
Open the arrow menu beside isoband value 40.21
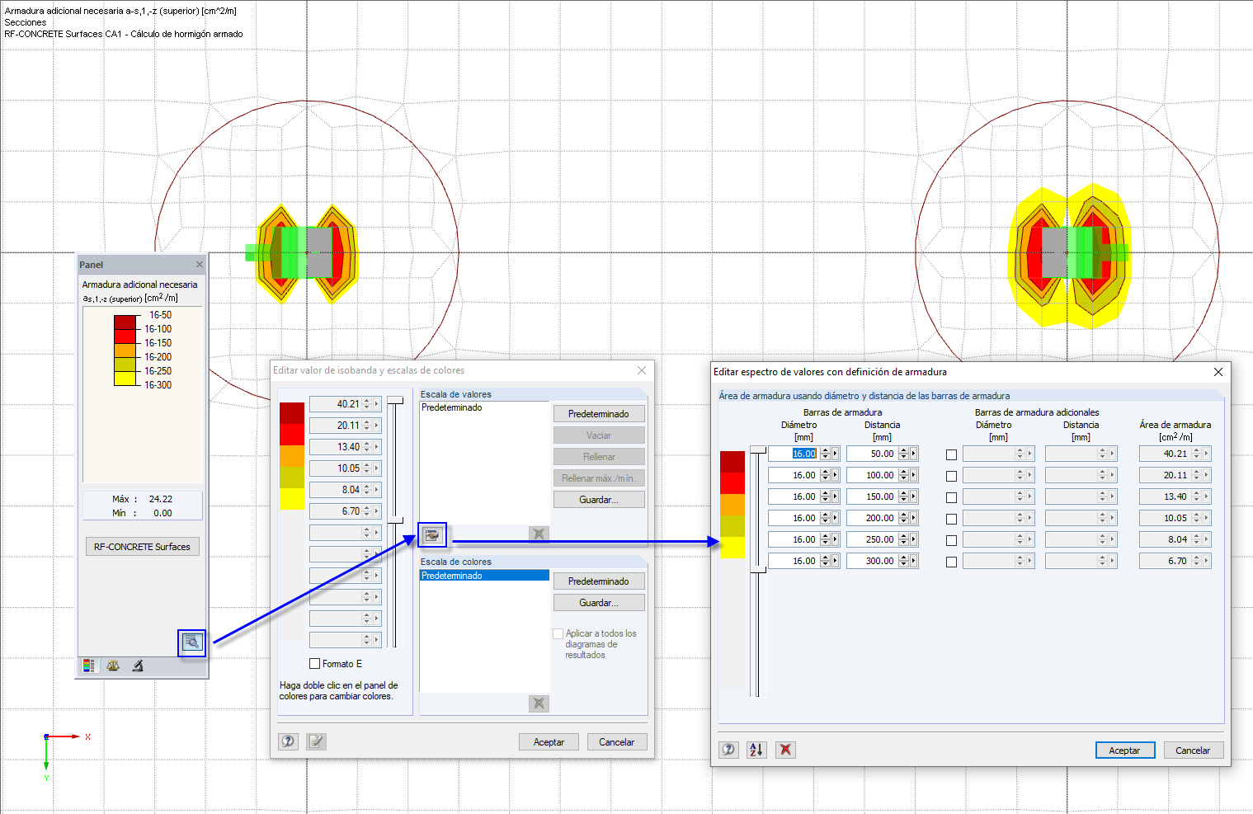(377, 404)
